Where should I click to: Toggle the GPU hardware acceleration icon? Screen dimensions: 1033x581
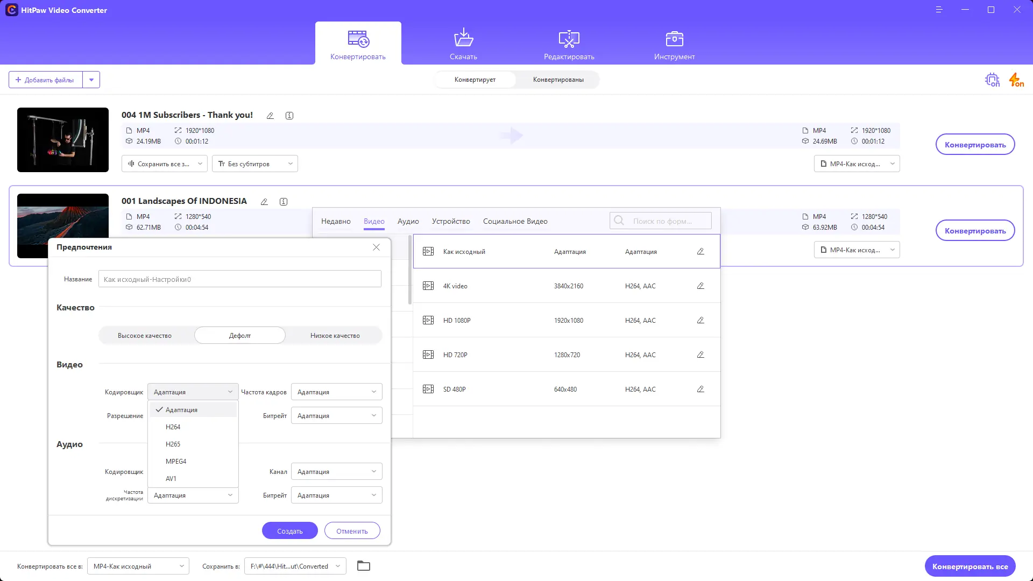992,80
